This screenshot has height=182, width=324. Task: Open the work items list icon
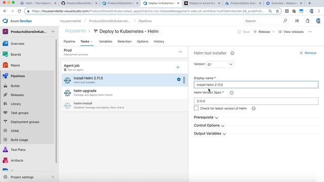(297, 21)
